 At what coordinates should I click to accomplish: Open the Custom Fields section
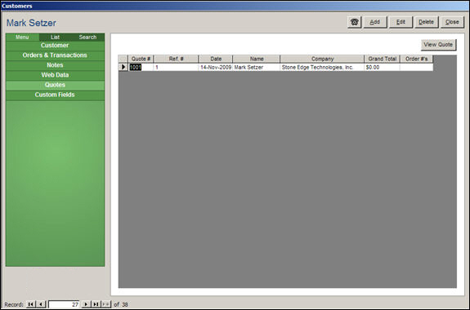[55, 95]
